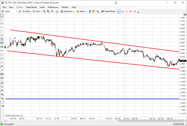The width and height of the screenshot is (187, 126).
Task: Select the rectangle shape tool
Action: point(2,74)
